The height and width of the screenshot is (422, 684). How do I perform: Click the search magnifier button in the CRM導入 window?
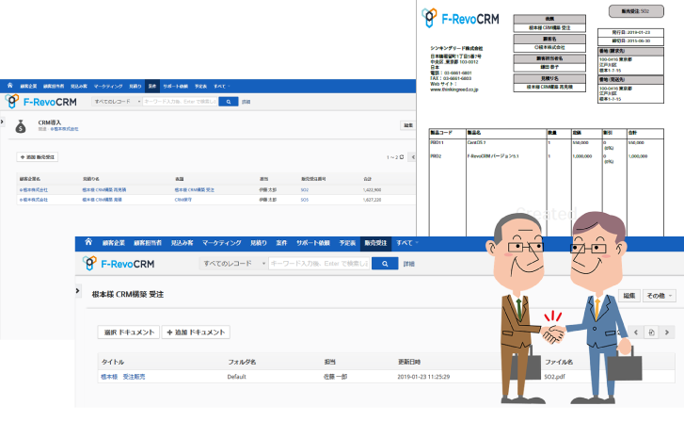point(228,102)
